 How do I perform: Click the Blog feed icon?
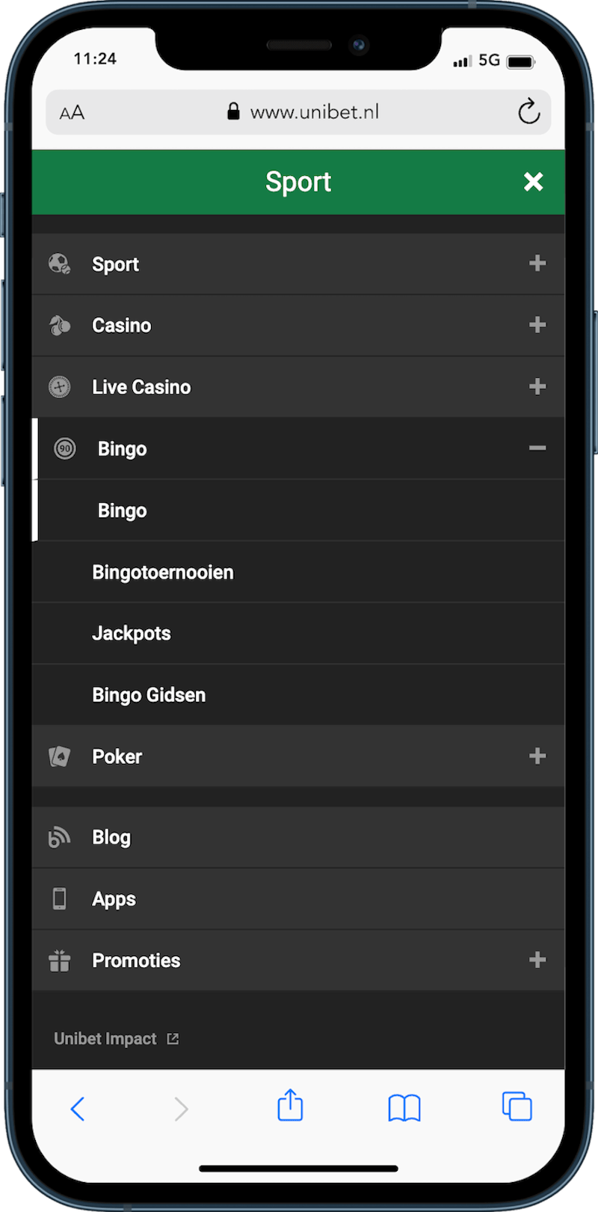click(x=60, y=837)
